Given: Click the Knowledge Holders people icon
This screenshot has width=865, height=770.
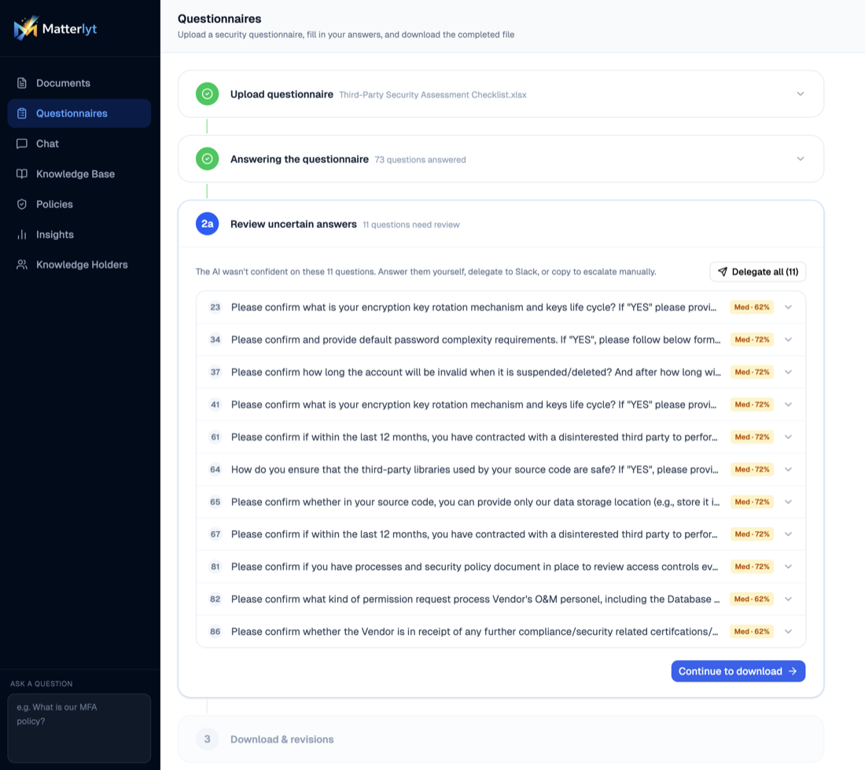Looking at the screenshot, I should (21, 265).
